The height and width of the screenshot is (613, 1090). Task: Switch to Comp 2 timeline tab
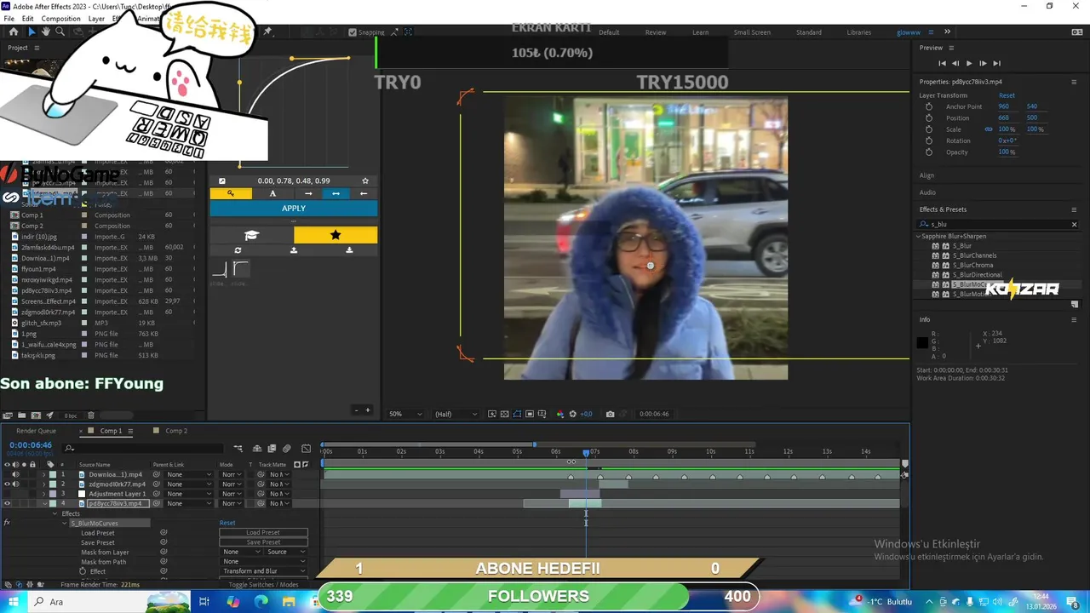(176, 431)
